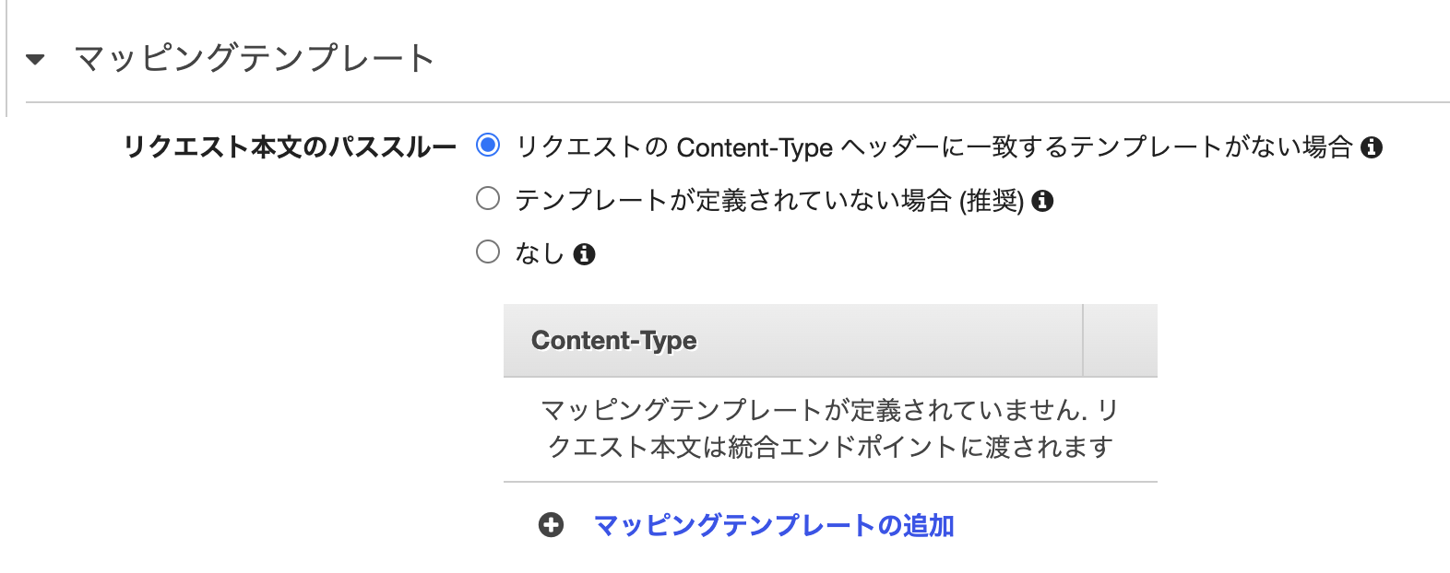Click the マッピングテンプレート section heading text
The image size is (1450, 573).
click(254, 59)
